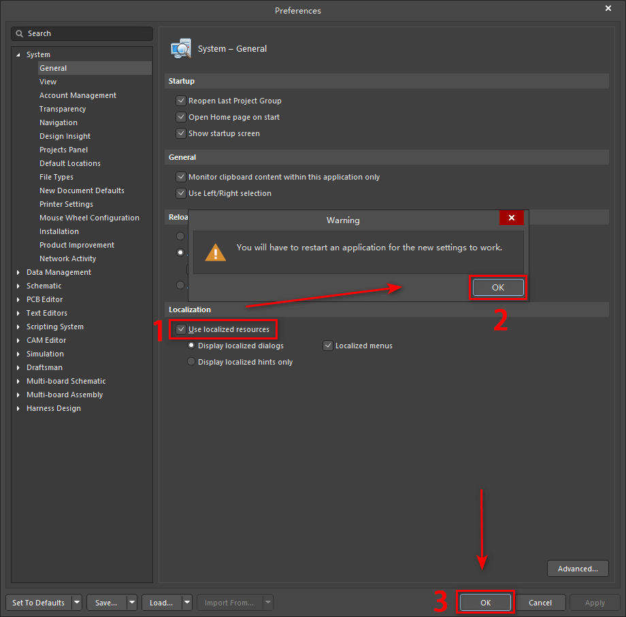Select Display localized hints only option
This screenshot has height=617, width=626.
191,362
